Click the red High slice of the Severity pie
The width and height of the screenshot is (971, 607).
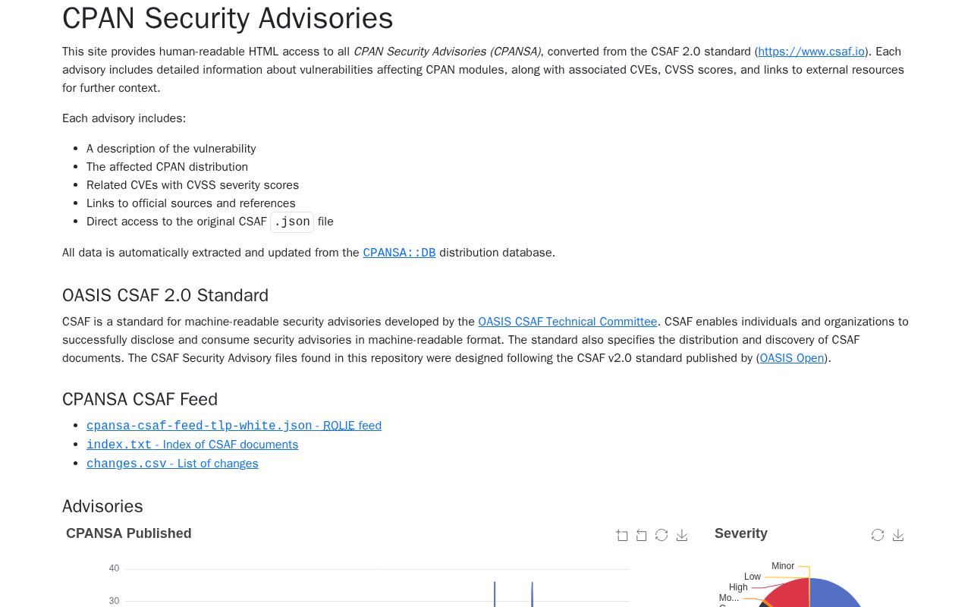click(790, 593)
